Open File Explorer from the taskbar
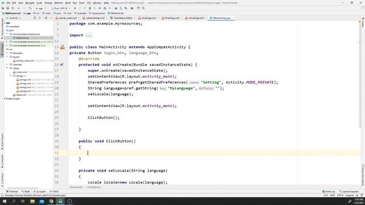 [x=33, y=201]
